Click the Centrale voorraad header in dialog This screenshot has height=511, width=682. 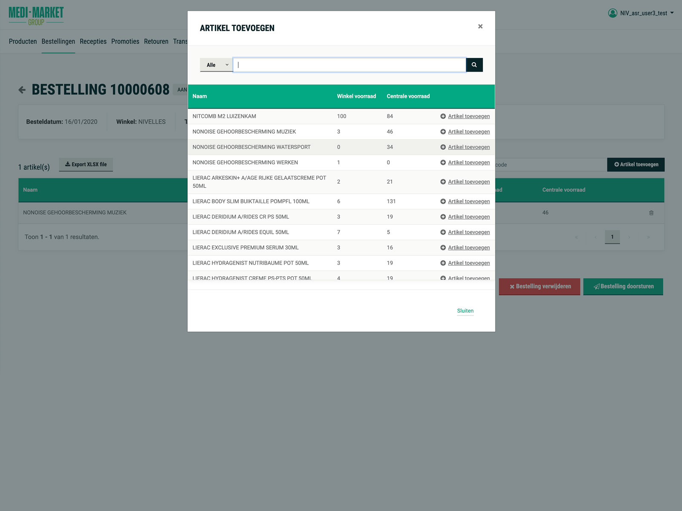point(408,96)
